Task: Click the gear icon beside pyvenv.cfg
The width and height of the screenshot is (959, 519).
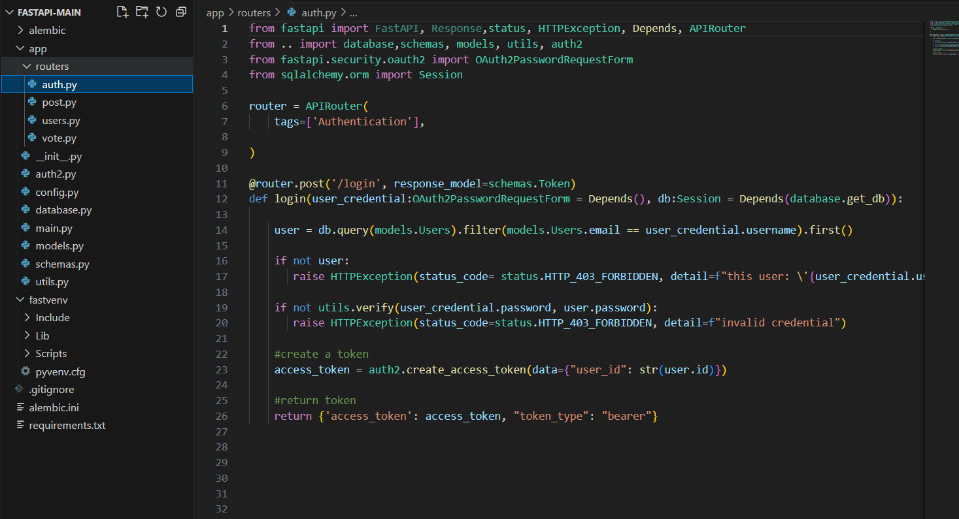Action: [25, 371]
